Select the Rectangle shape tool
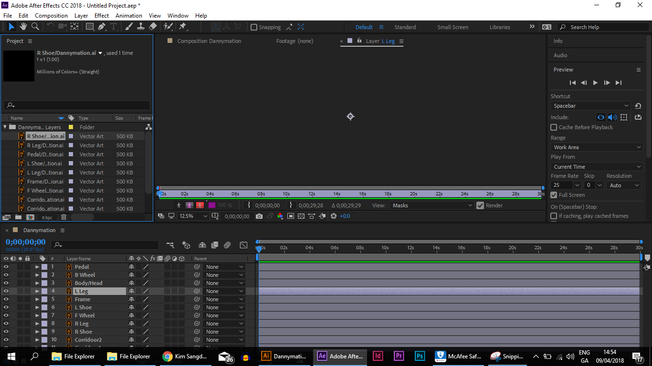Screen dimensions: 652x366 pyautogui.click(x=90, y=27)
